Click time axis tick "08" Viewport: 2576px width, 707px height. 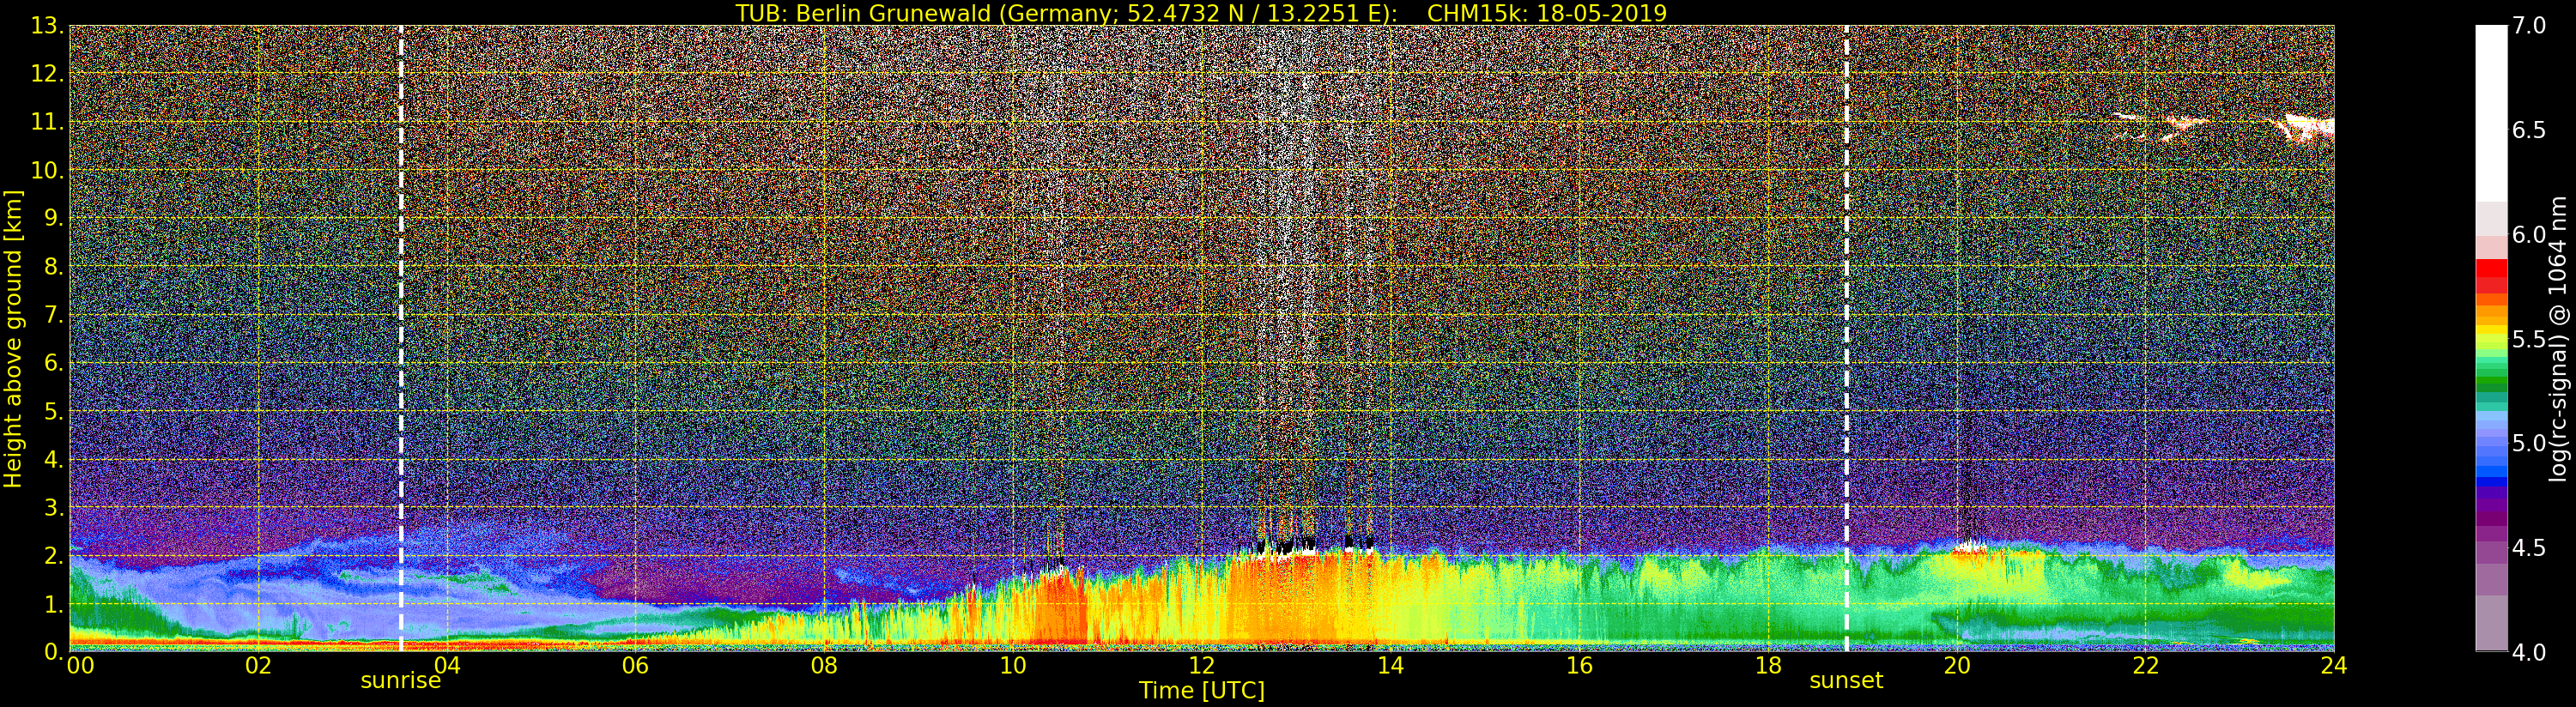[824, 666]
